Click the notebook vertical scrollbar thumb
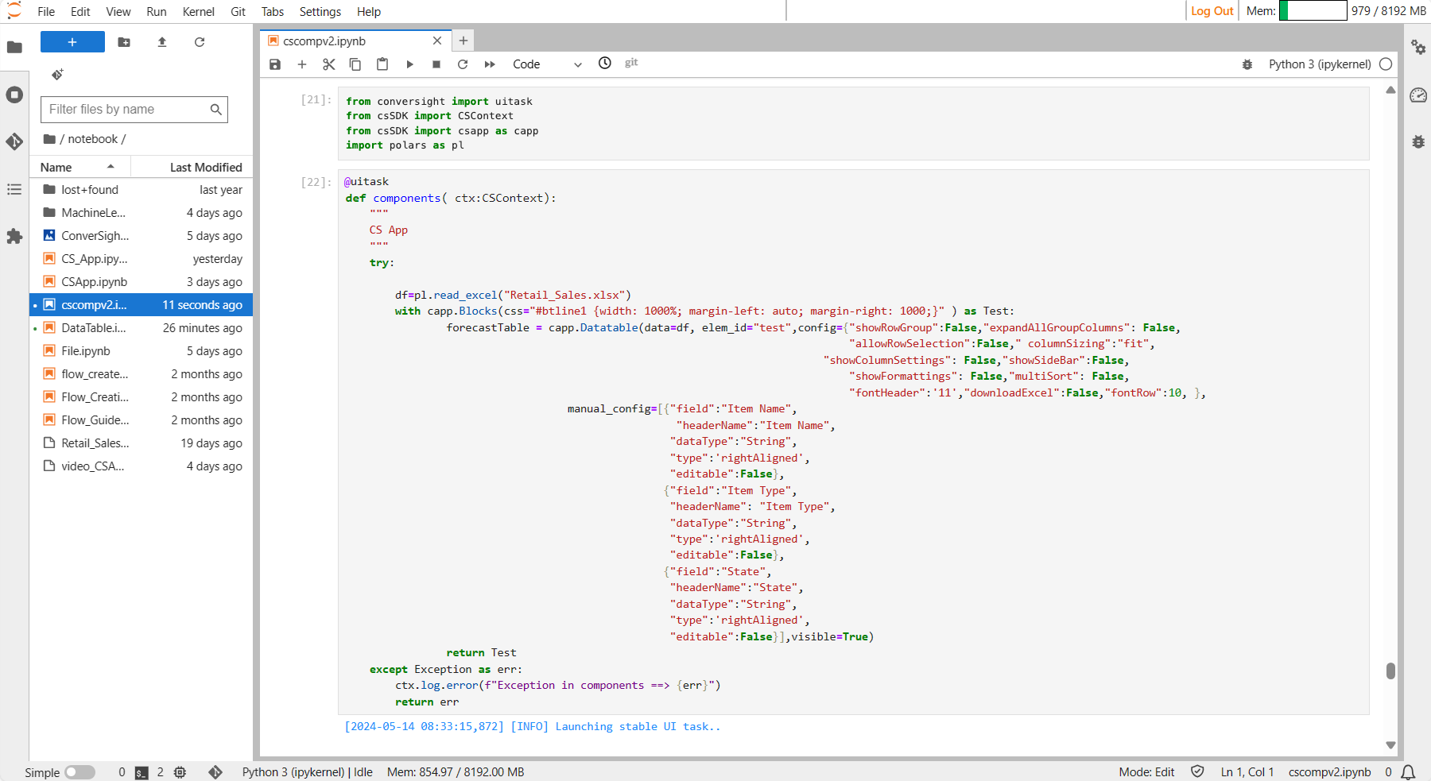 pos(1390,671)
